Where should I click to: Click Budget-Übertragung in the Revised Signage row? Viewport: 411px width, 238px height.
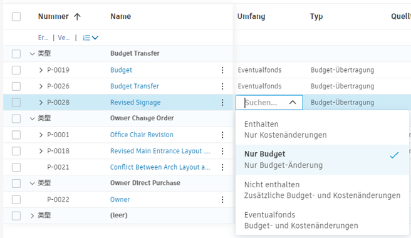coord(342,103)
